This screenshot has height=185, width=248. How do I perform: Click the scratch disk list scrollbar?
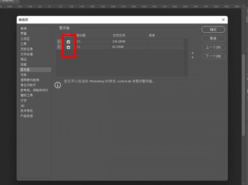186,58
